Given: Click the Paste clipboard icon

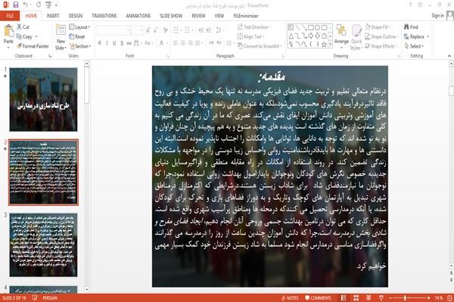Looking at the screenshot, I should 8,31.
